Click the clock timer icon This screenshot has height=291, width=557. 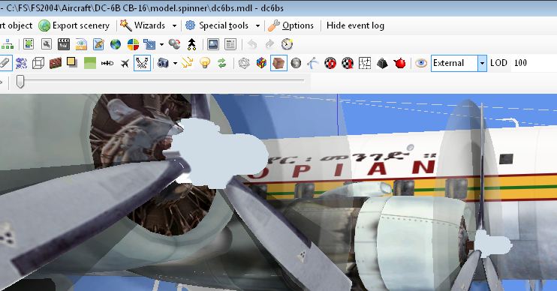[x=287, y=44]
